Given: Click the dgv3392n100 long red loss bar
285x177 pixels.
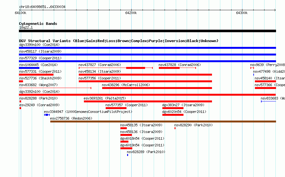Looking at the screenshot, I should (x=147, y=95).
